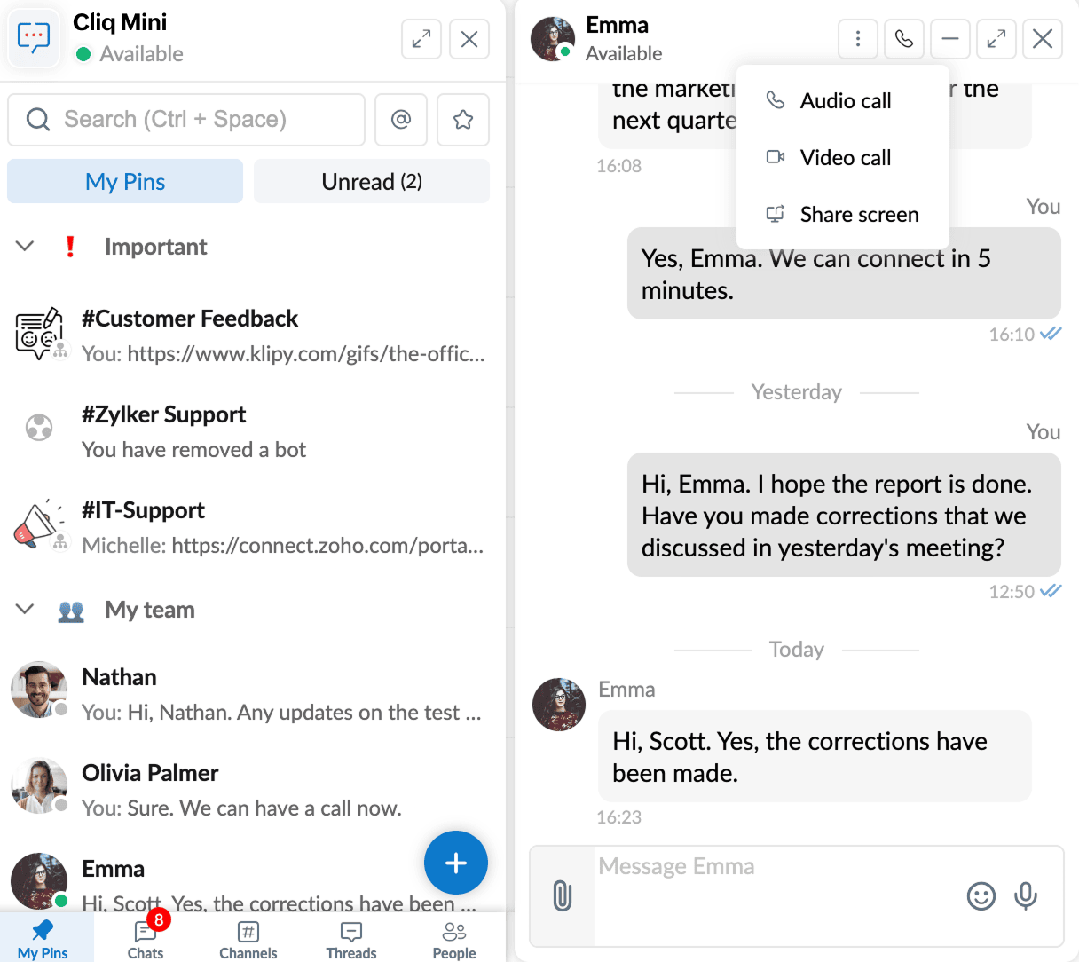1079x962 pixels.
Task: Collapse the Important section chevron
Action: click(x=25, y=247)
